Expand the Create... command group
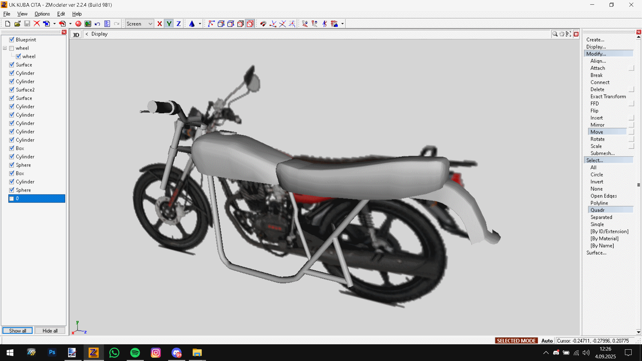642x361 pixels. (595, 40)
